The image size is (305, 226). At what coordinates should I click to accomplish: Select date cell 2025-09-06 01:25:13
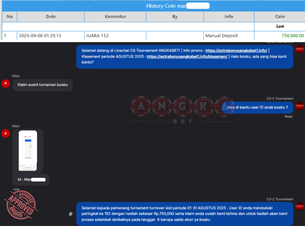[x=51, y=36]
